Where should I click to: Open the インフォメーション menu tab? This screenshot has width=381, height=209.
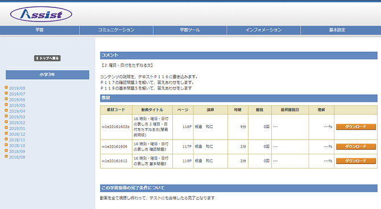point(263,30)
